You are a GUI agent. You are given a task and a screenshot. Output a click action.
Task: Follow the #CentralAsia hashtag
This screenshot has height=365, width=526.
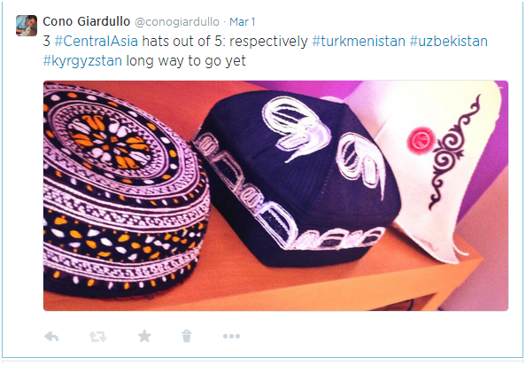(96, 42)
